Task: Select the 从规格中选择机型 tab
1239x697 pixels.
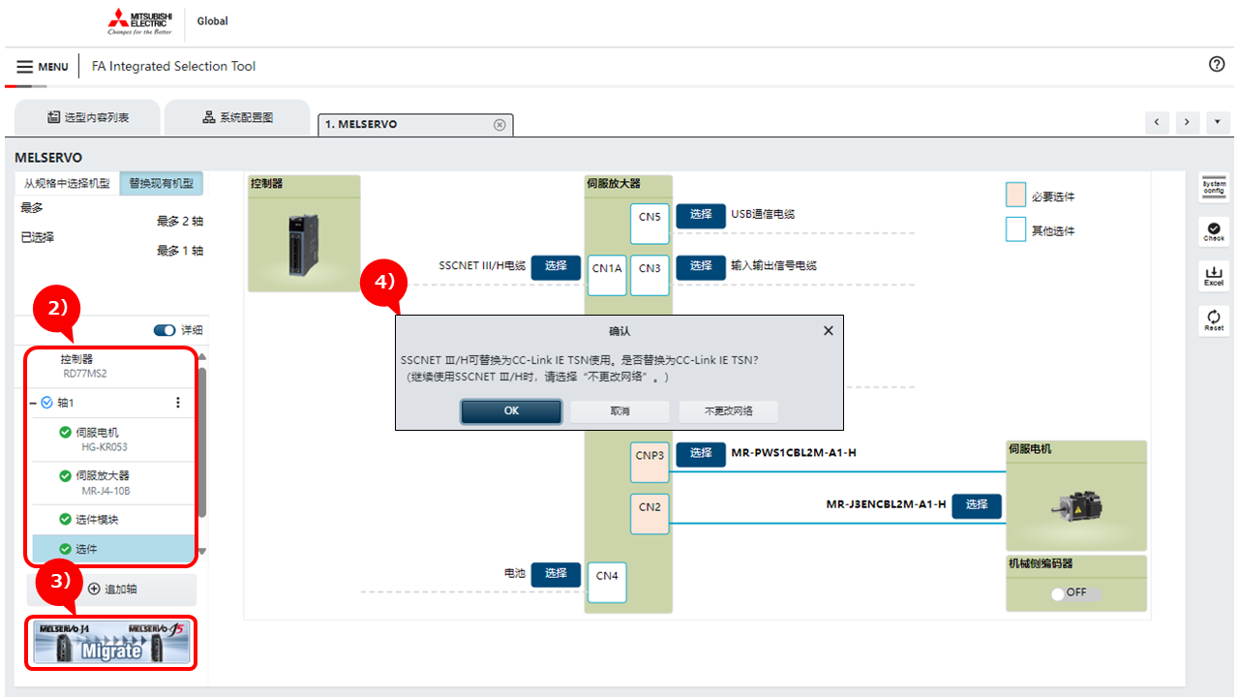Action: pos(67,184)
